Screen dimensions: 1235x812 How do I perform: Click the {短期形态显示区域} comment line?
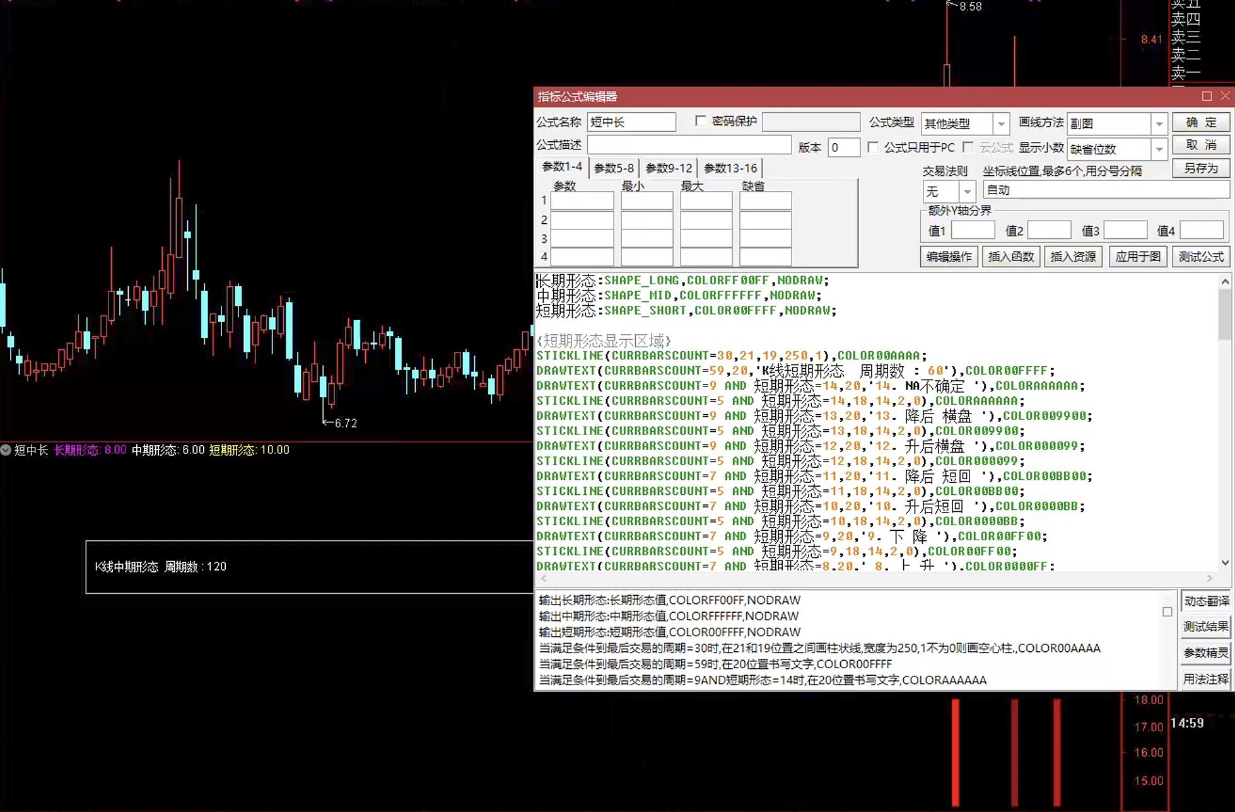604,341
